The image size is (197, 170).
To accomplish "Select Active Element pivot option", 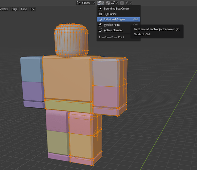I will coord(119,30).
